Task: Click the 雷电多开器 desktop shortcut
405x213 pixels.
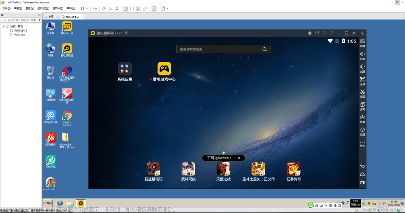Action: [x=67, y=28]
